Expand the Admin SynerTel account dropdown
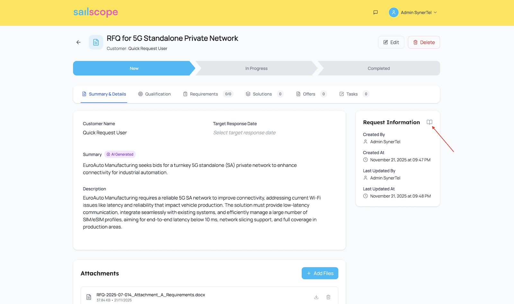 click(435, 13)
